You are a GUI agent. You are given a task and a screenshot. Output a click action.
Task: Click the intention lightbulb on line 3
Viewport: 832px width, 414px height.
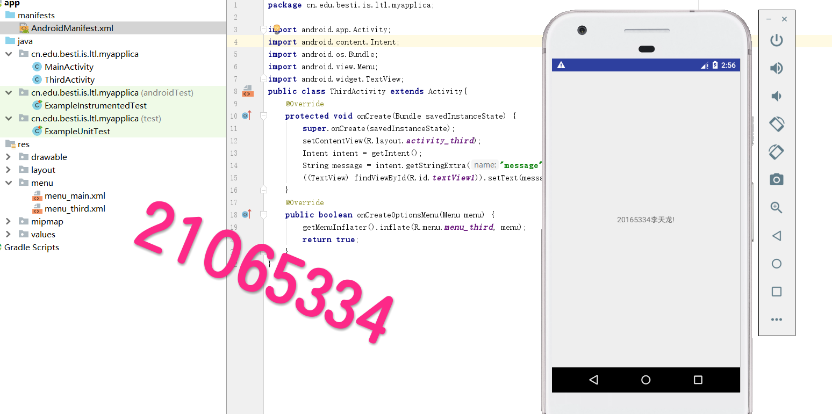pyautogui.click(x=276, y=28)
